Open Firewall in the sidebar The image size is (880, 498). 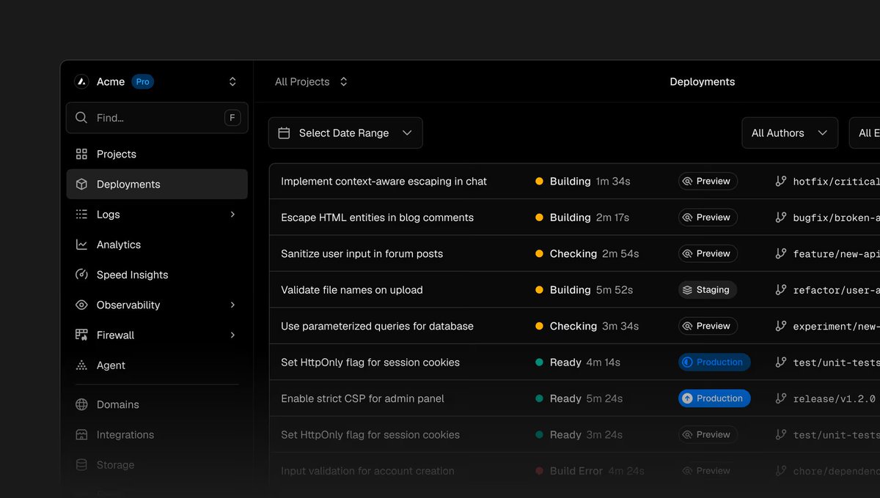click(157, 335)
